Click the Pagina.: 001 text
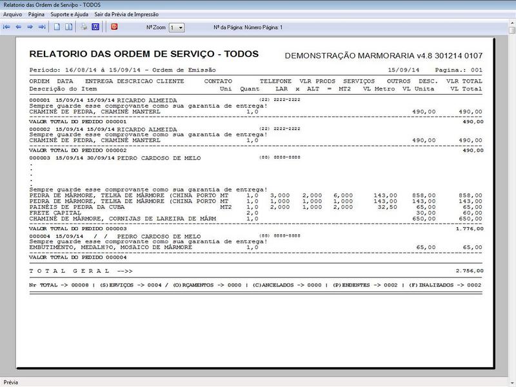Image resolution: width=516 pixels, height=387 pixels. coord(459,70)
